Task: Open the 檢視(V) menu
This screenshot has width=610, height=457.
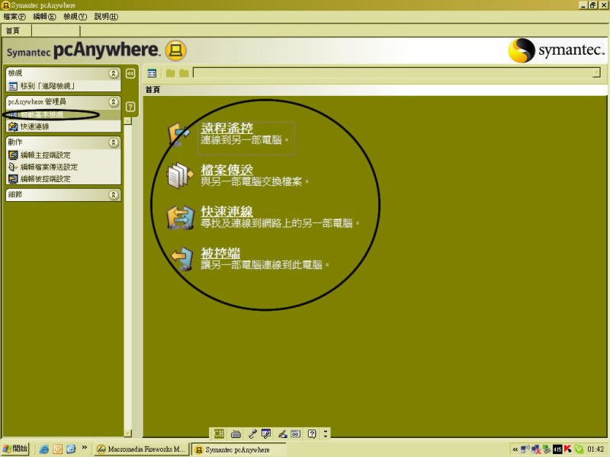Action: [x=75, y=17]
